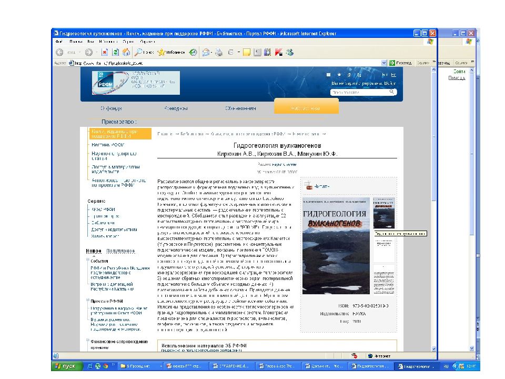Open the History clock icon
This screenshot has width=505, height=379.
click(193, 52)
